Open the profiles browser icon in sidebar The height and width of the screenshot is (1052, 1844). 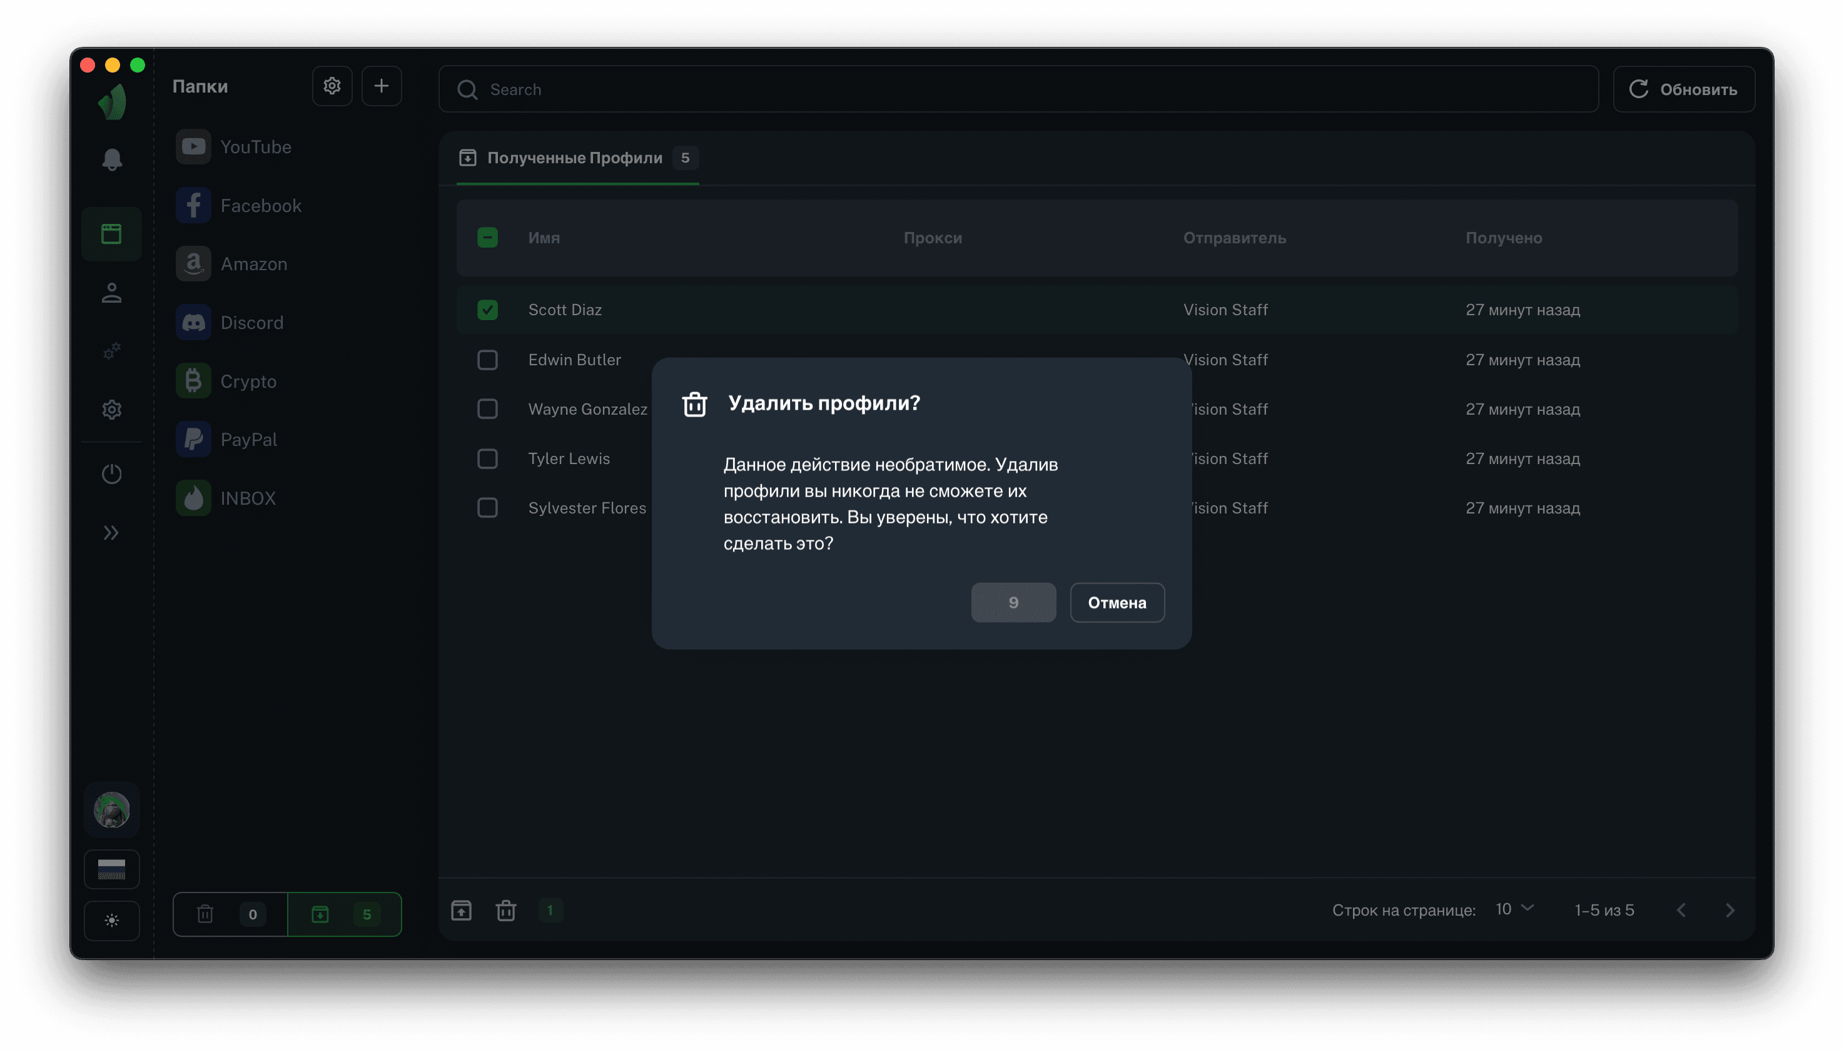pos(111,234)
